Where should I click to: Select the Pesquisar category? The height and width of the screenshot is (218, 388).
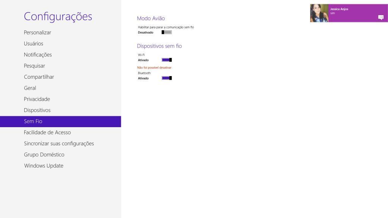point(34,66)
